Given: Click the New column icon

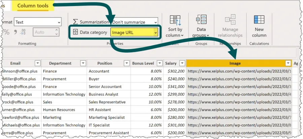Looking at the screenshot, I should pyautogui.click(x=259, y=20).
